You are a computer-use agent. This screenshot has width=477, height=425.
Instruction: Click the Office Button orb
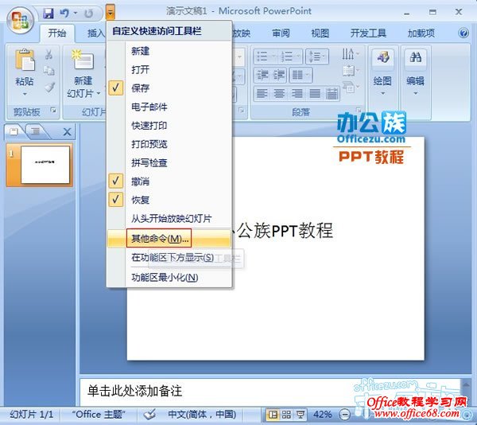pyautogui.click(x=20, y=20)
